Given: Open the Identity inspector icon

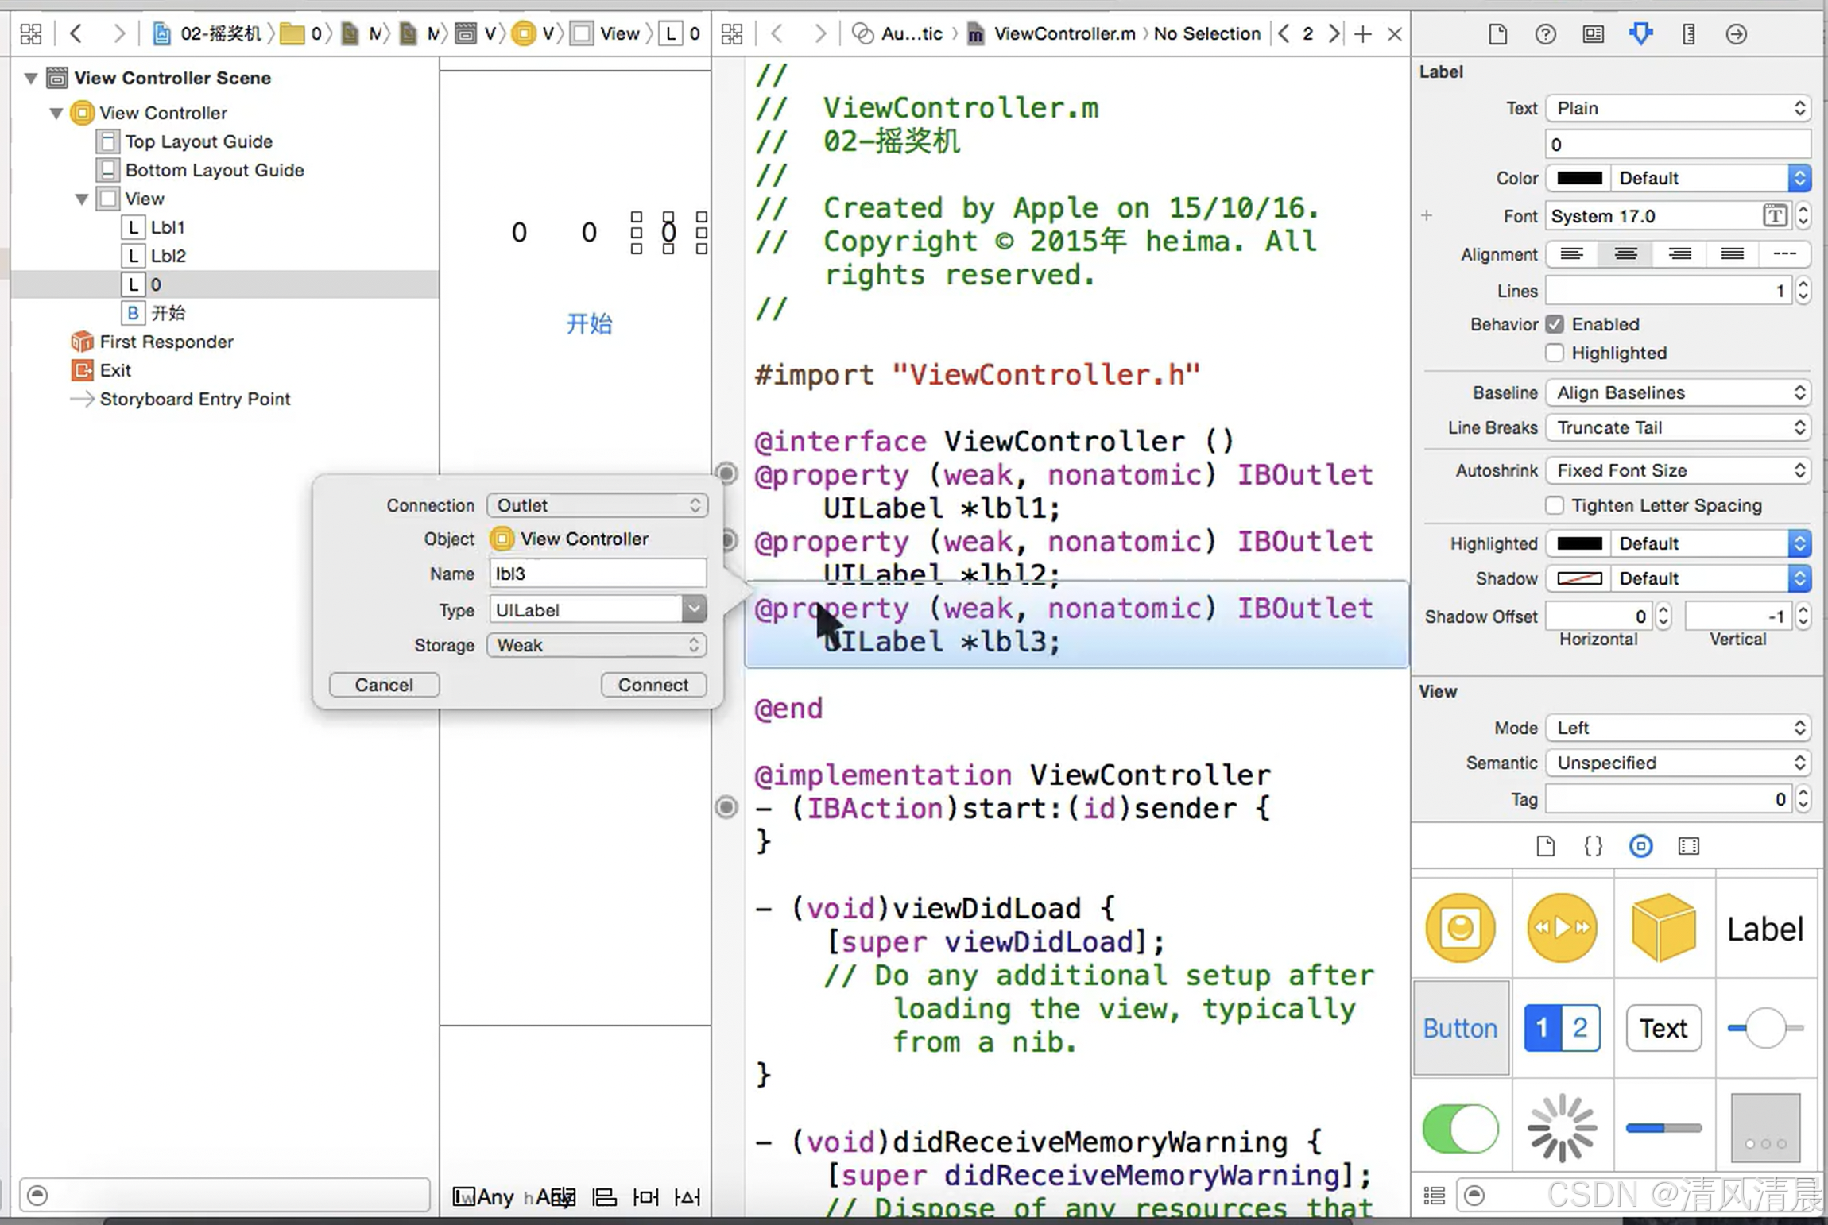Looking at the screenshot, I should 1593,33.
